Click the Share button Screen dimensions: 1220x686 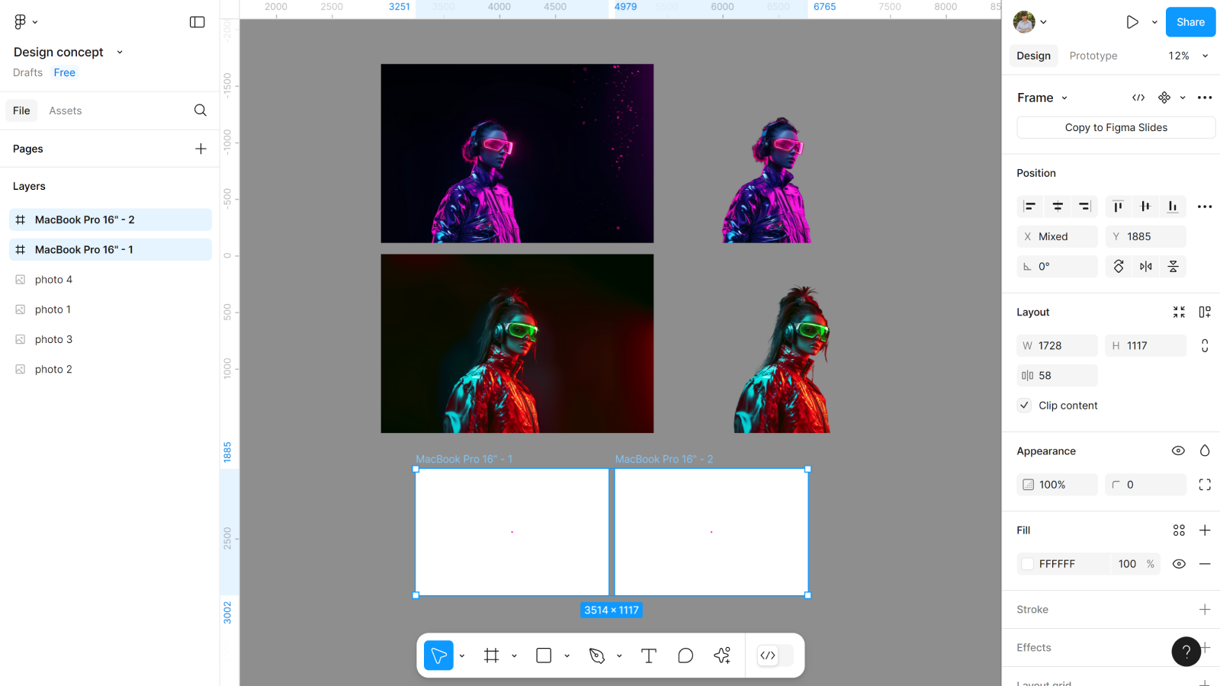click(x=1189, y=22)
